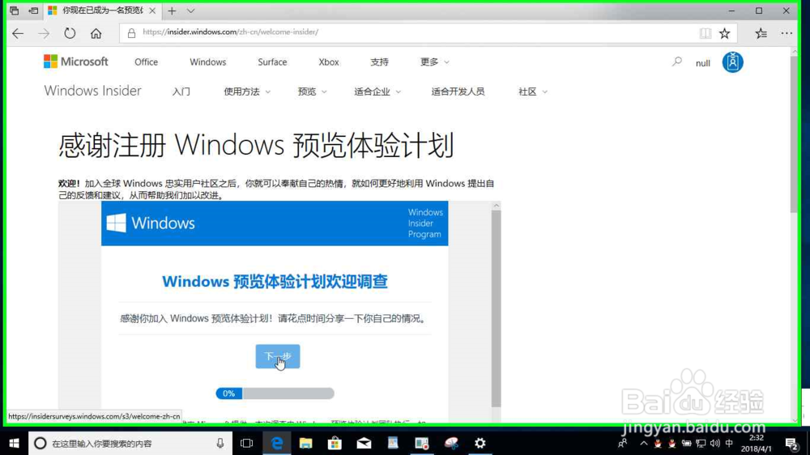Image resolution: width=810 pixels, height=455 pixels.
Task: Click the volume speaker icon
Action: click(x=715, y=443)
